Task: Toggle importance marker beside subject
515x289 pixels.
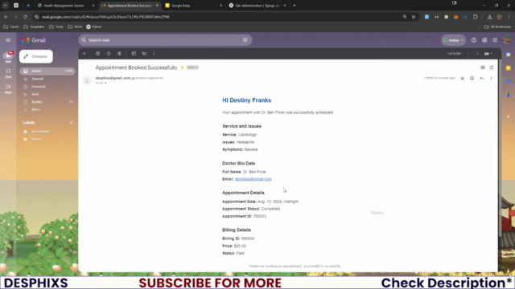Action: coord(183,67)
